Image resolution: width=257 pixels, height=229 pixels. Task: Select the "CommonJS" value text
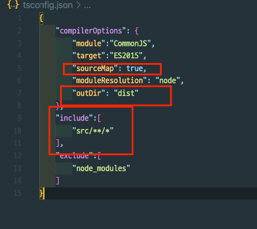[131, 43]
